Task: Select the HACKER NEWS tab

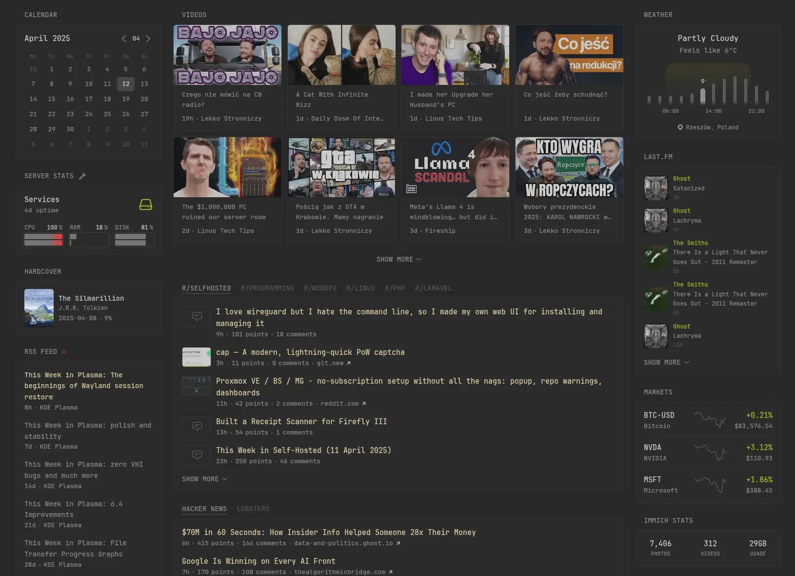Action: click(x=204, y=509)
